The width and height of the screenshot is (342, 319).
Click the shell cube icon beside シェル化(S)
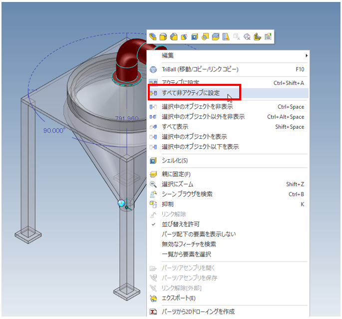[153, 161]
